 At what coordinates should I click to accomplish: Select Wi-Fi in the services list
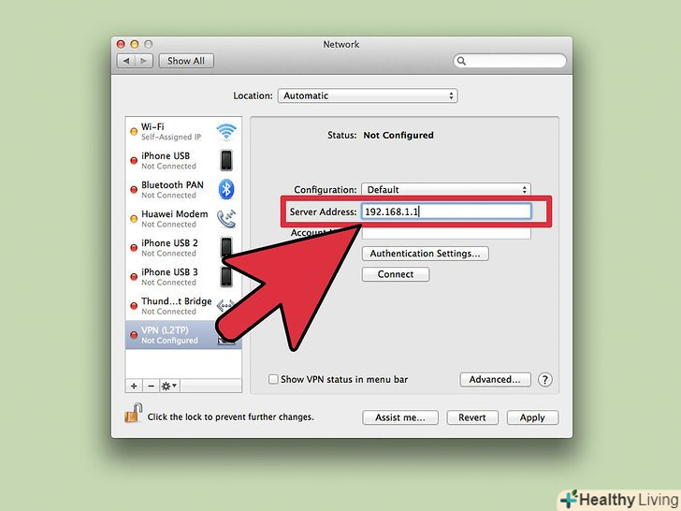(x=183, y=131)
